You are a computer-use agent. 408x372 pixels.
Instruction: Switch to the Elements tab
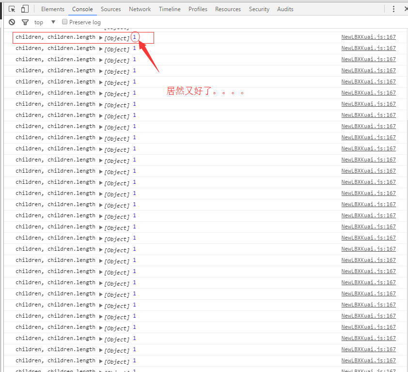point(52,9)
